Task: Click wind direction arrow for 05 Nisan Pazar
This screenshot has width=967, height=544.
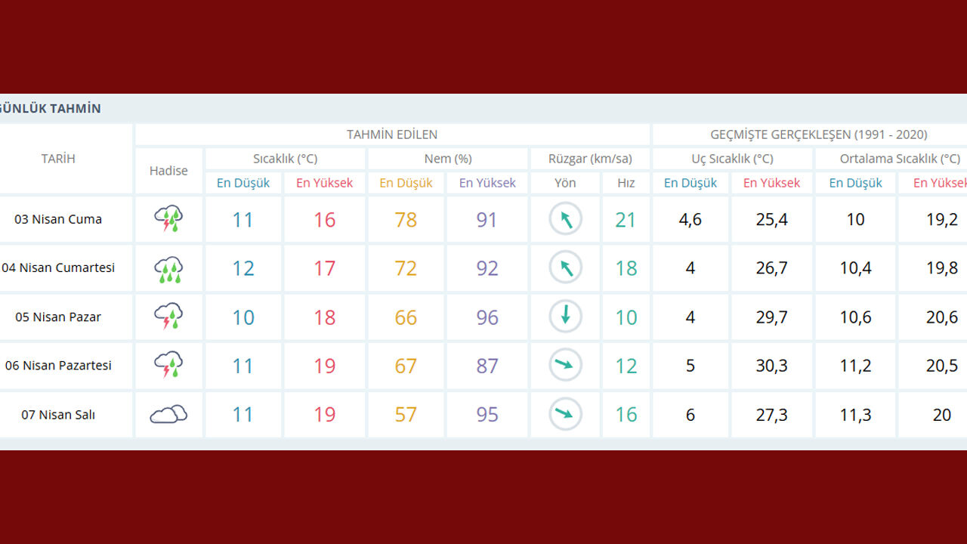Action: pyautogui.click(x=565, y=317)
